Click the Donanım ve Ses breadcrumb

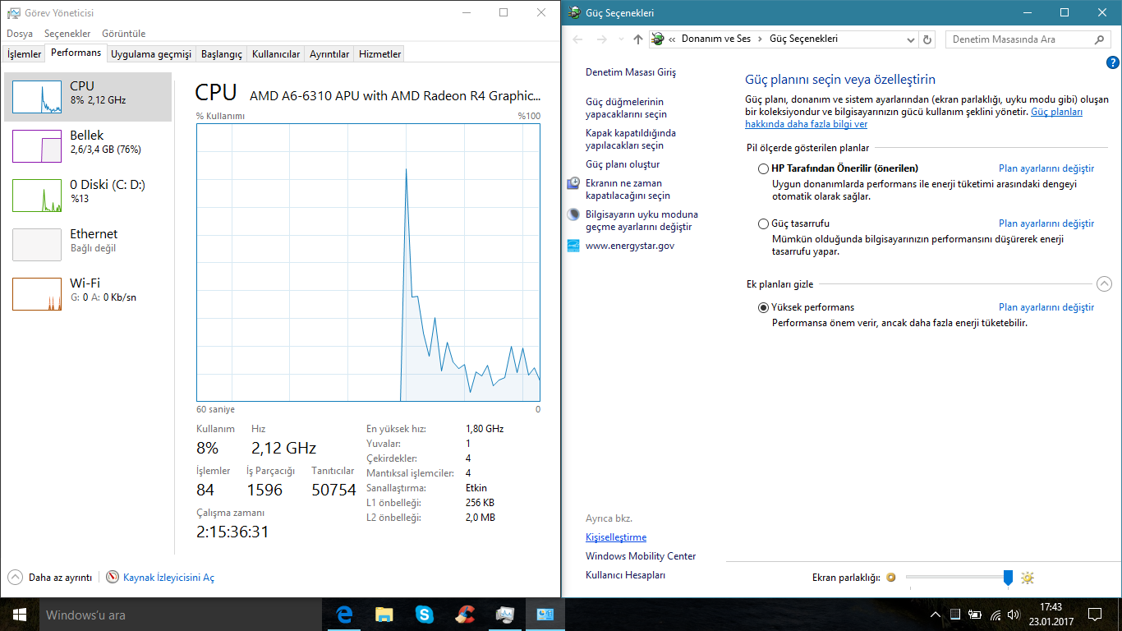click(x=716, y=39)
